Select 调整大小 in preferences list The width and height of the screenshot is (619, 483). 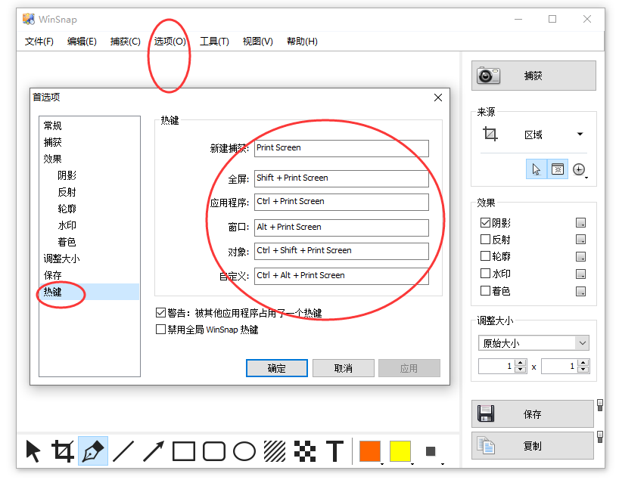coord(61,259)
